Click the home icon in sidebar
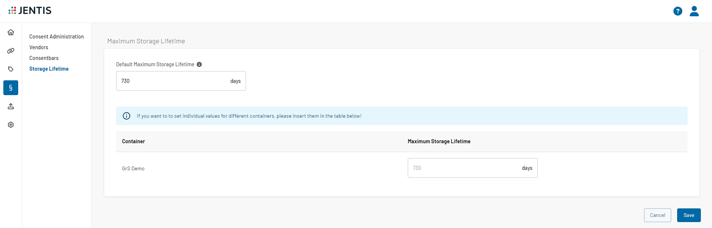712x228 pixels. coord(11,32)
